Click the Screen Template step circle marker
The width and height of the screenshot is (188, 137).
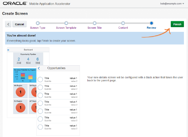[66, 23]
